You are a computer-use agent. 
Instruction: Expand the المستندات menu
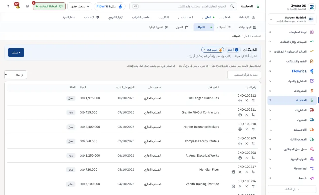pyautogui.click(x=185, y=17)
